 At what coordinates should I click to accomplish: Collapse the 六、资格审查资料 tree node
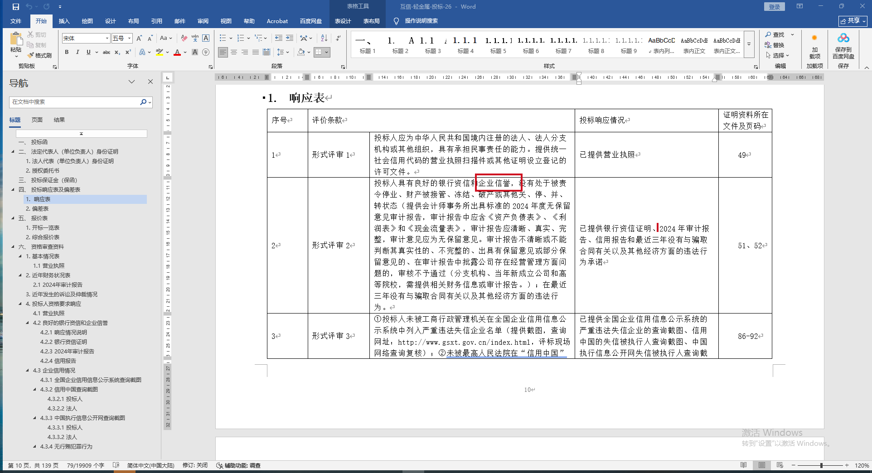pos(13,247)
